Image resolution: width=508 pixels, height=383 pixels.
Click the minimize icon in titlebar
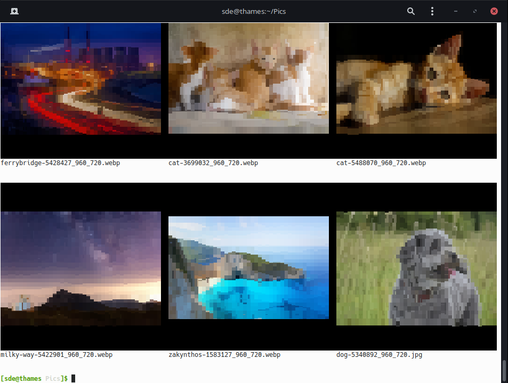coord(455,11)
